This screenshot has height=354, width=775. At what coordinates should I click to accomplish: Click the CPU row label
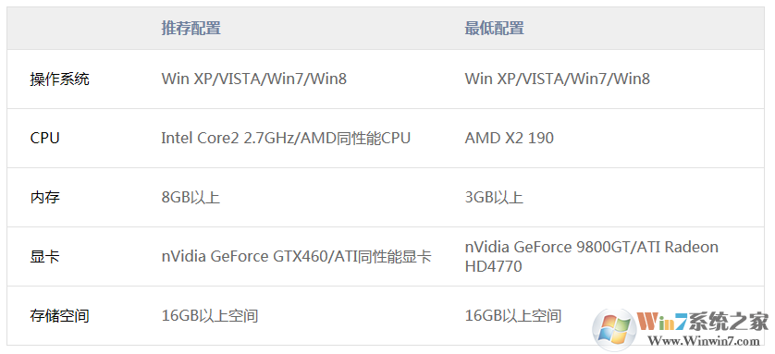tap(45, 139)
